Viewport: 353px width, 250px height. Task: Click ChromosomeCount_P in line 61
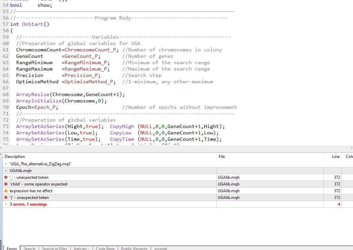click(90, 50)
